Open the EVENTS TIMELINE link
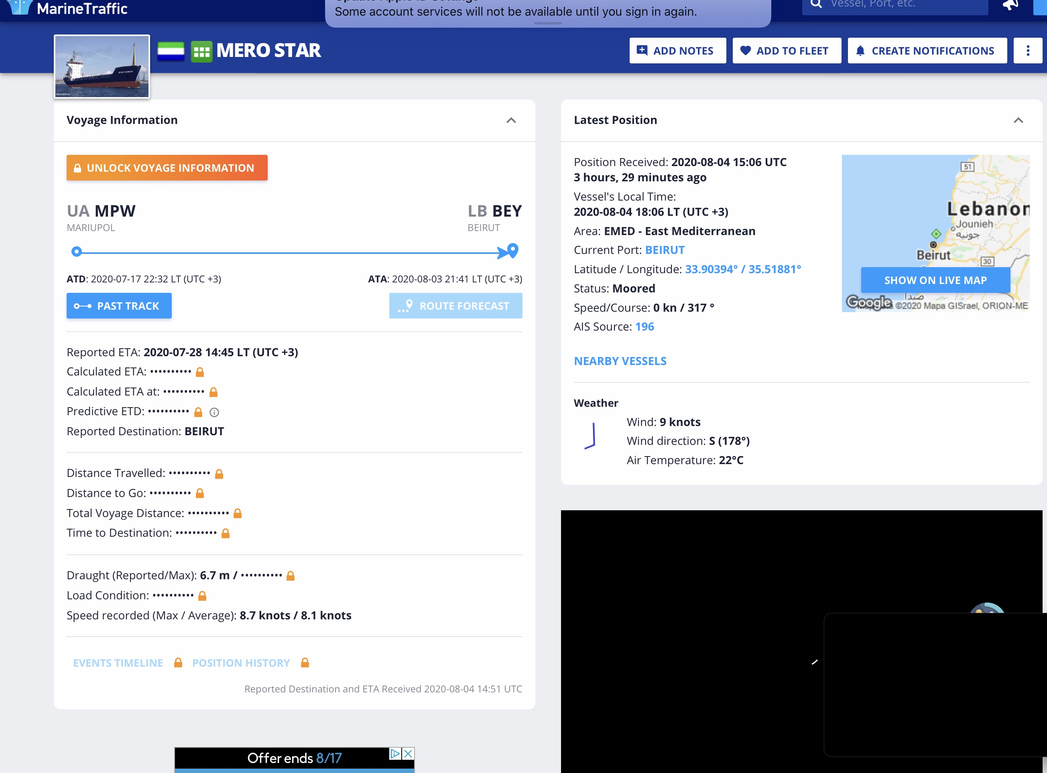Screen dimensions: 1047x773 tap(118, 663)
